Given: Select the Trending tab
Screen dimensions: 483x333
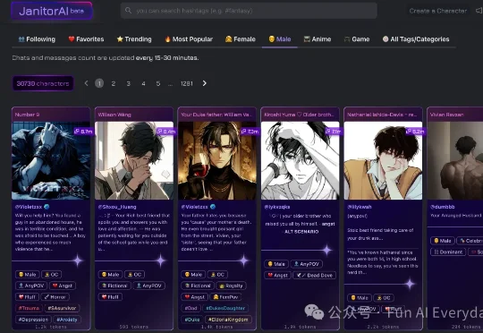Looking at the screenshot, I should tap(134, 39).
